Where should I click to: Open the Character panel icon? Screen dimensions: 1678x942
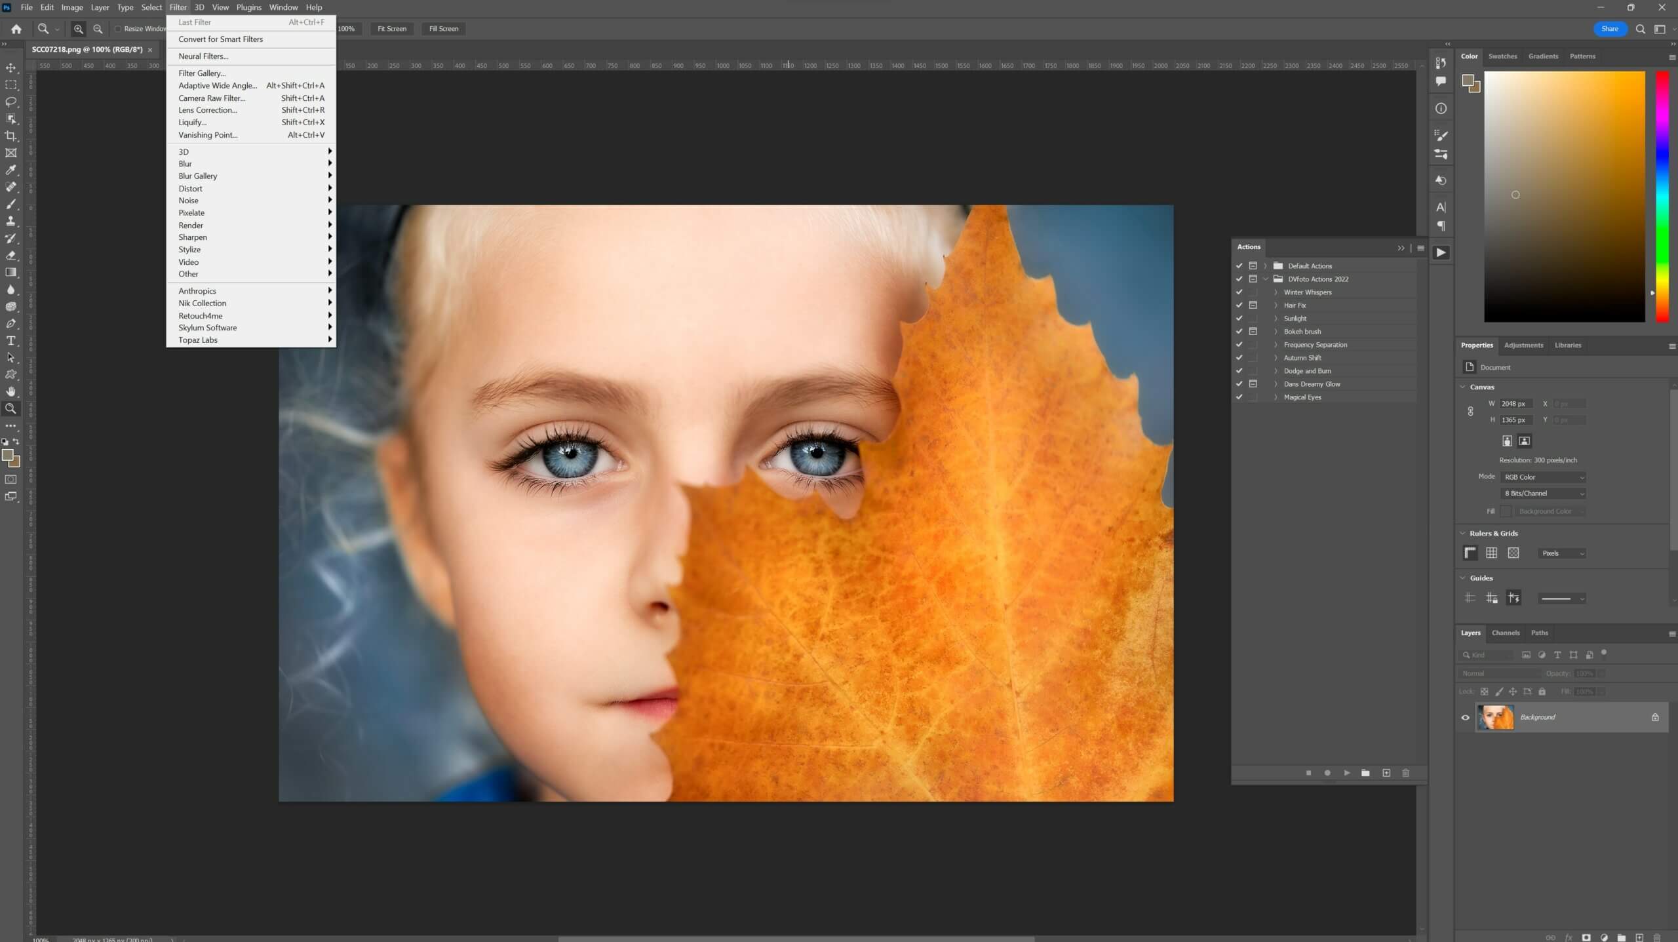coord(1441,207)
